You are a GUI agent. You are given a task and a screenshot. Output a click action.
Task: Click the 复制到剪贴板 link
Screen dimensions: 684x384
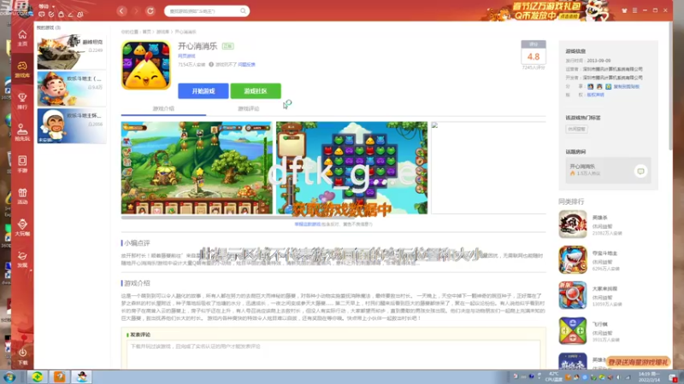pyautogui.click(x=627, y=87)
